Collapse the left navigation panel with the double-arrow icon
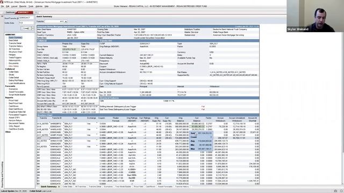344x193 pixels. tap(2, 16)
